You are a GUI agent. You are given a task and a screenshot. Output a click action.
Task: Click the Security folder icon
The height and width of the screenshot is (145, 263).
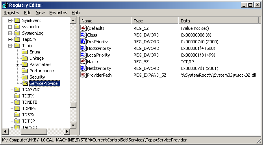25,77
